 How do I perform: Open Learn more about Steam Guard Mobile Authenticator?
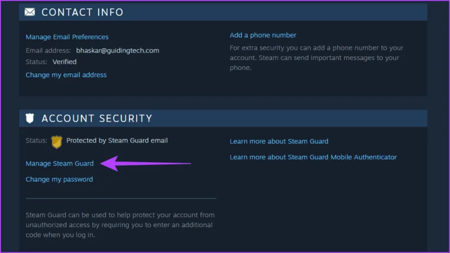point(313,157)
